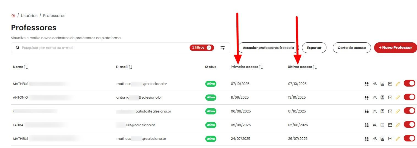
Task: Click the Novo Professor button
Action: click(395, 48)
